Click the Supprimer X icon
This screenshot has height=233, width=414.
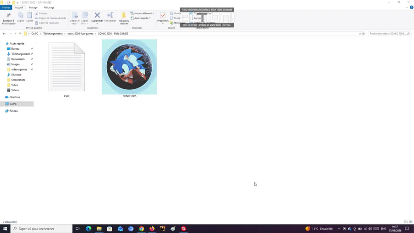[97, 15]
